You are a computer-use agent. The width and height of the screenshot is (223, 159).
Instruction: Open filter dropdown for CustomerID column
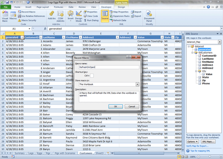tap(41, 37)
